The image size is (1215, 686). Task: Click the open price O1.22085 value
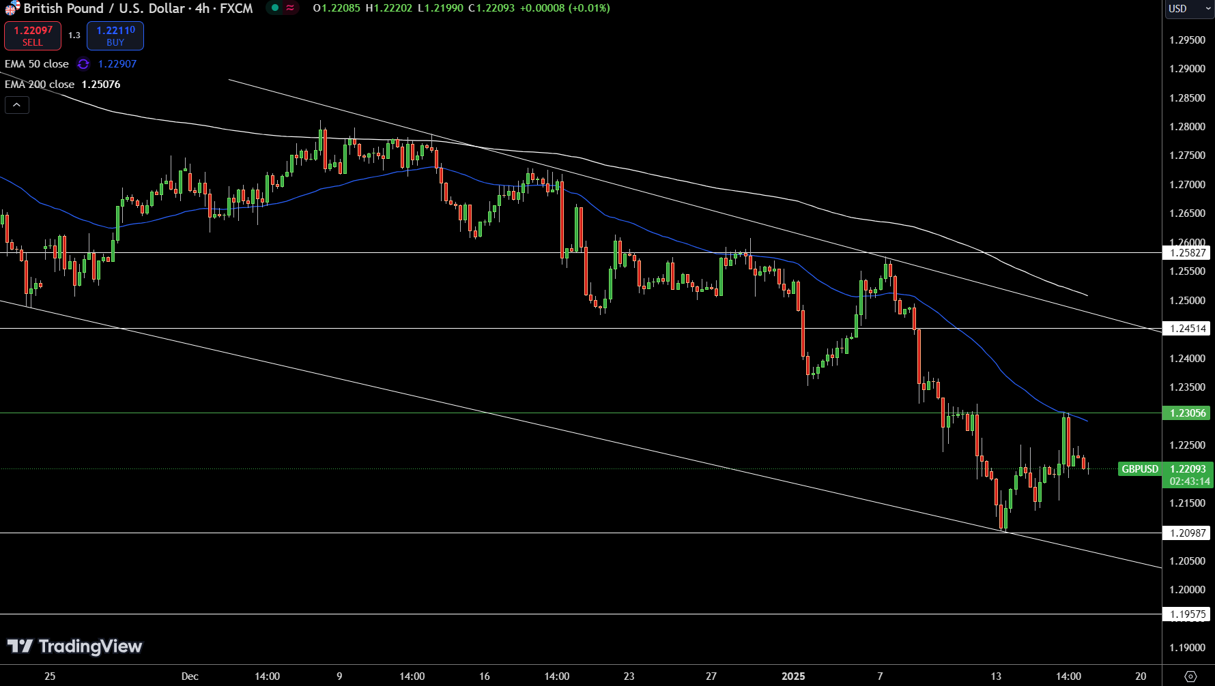pos(337,8)
